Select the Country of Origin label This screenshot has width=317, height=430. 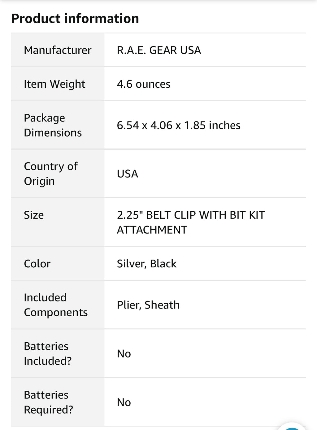(x=51, y=173)
